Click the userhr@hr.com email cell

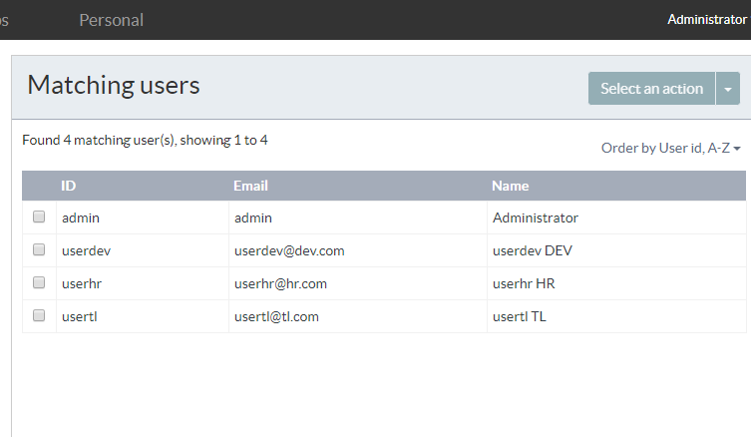click(x=280, y=283)
